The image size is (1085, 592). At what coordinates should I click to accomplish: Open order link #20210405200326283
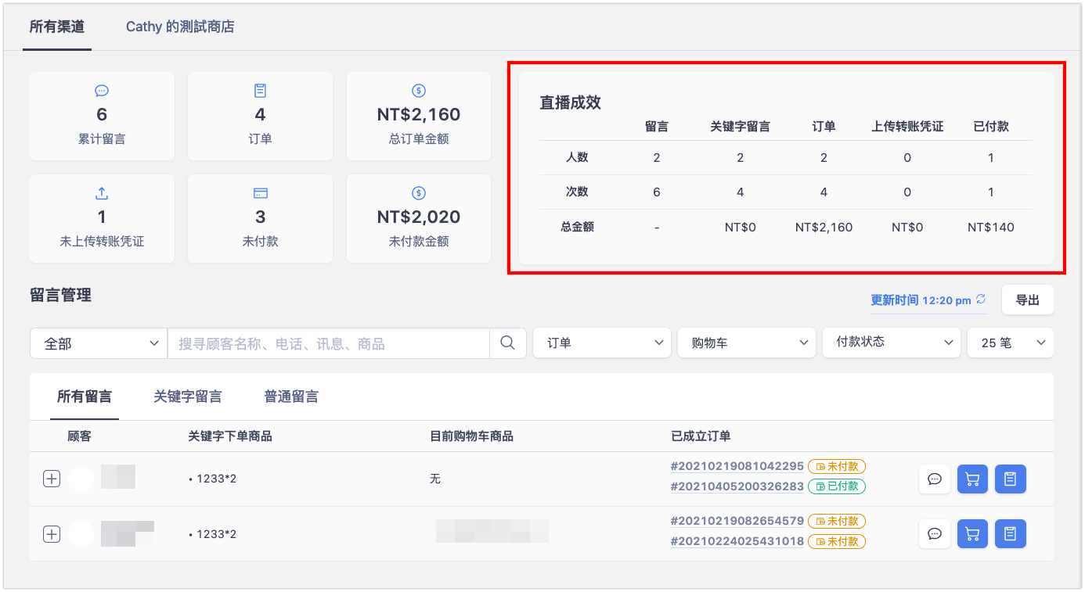click(x=737, y=486)
